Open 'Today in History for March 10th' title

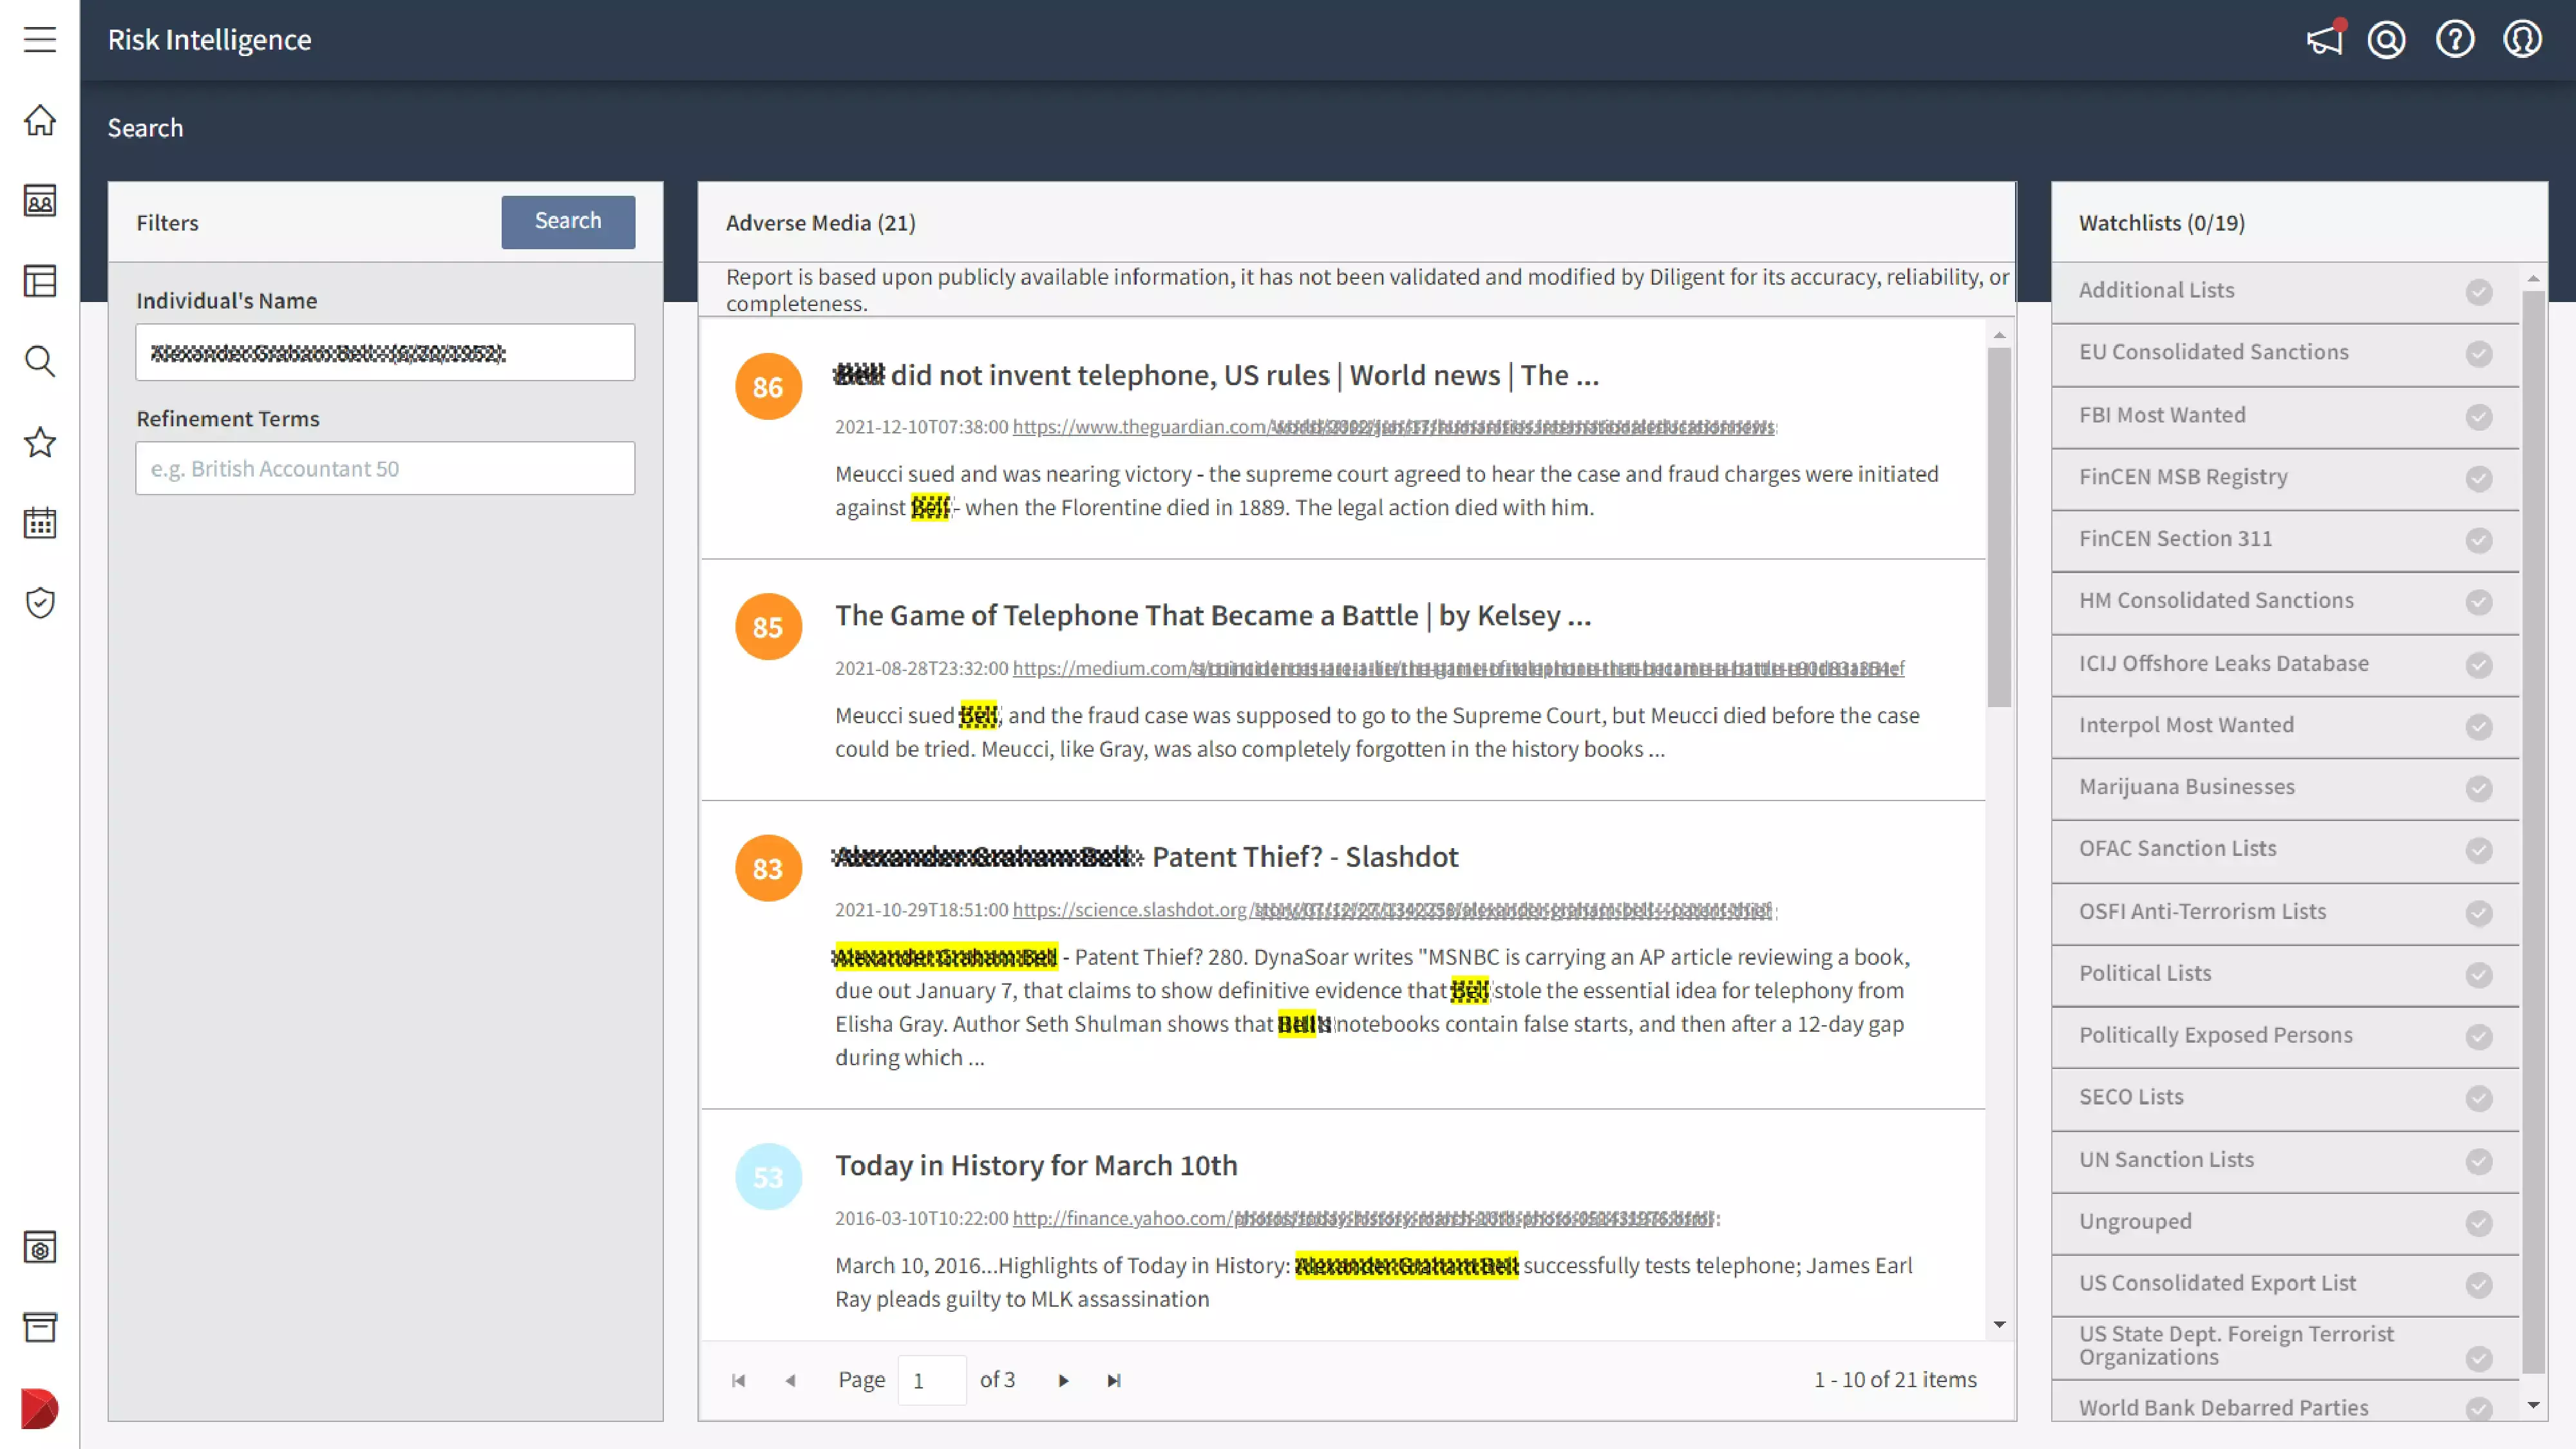[1036, 1166]
